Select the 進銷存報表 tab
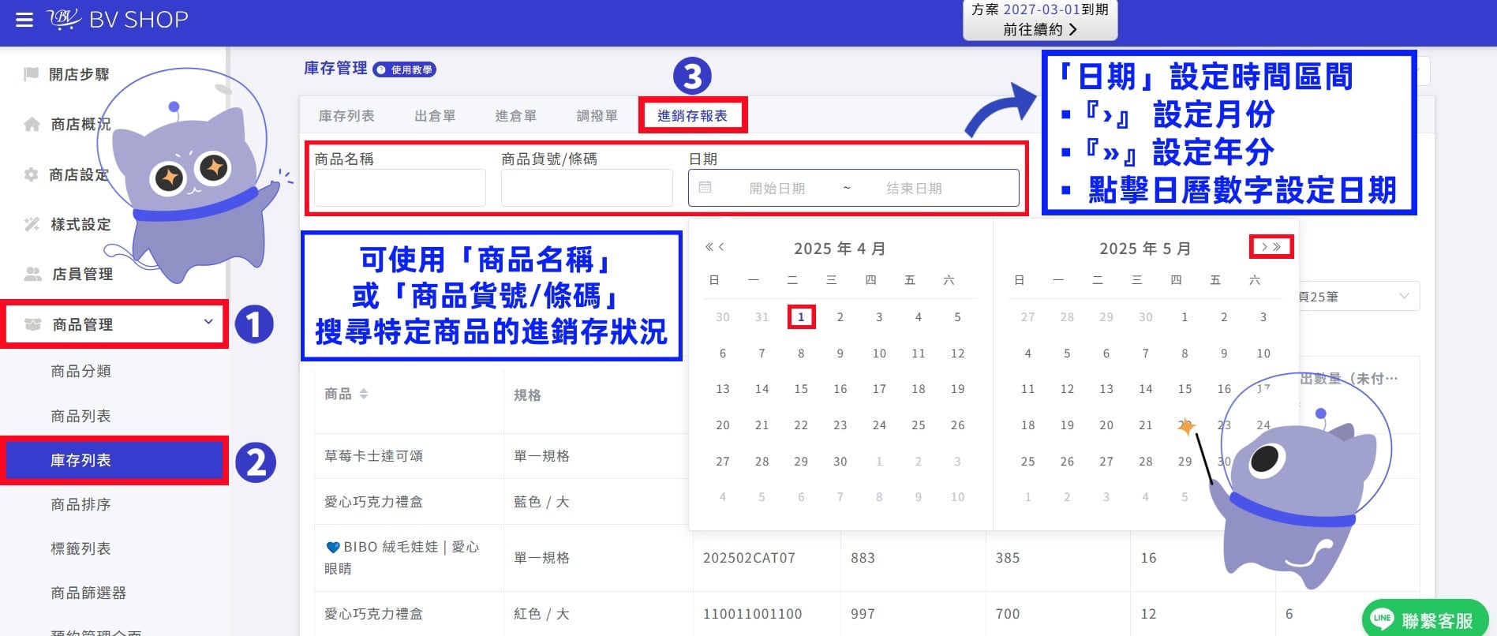This screenshot has width=1497, height=636. (692, 116)
